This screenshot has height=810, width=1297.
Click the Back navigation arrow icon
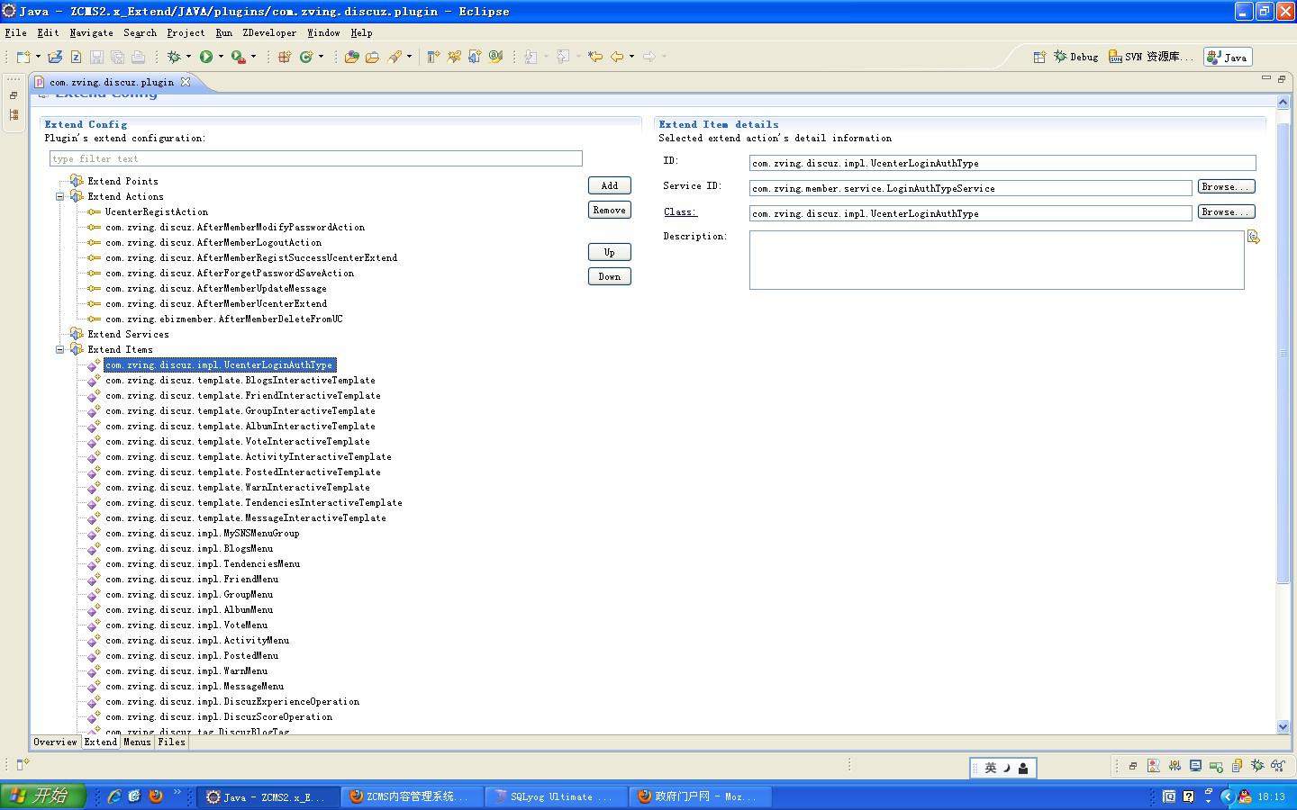[x=617, y=57]
